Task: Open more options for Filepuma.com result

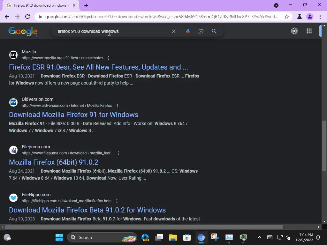Action: [x=119, y=153]
